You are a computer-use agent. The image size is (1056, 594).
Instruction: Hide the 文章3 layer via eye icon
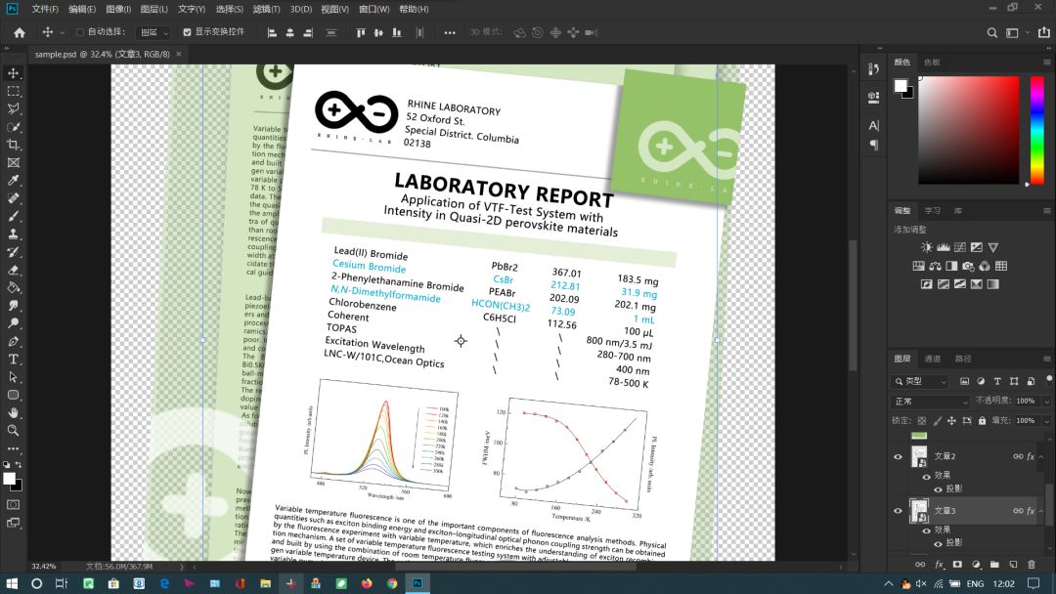tap(898, 511)
